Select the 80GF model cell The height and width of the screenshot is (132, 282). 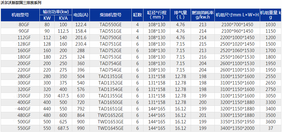tap(24, 24)
